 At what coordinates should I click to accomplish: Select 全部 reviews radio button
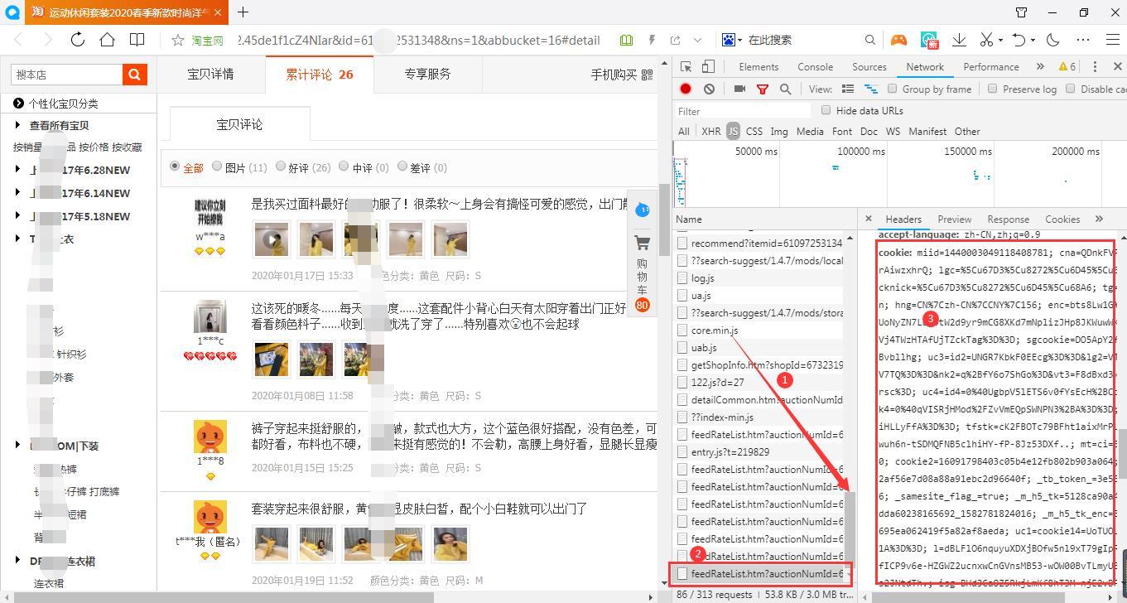(175, 166)
